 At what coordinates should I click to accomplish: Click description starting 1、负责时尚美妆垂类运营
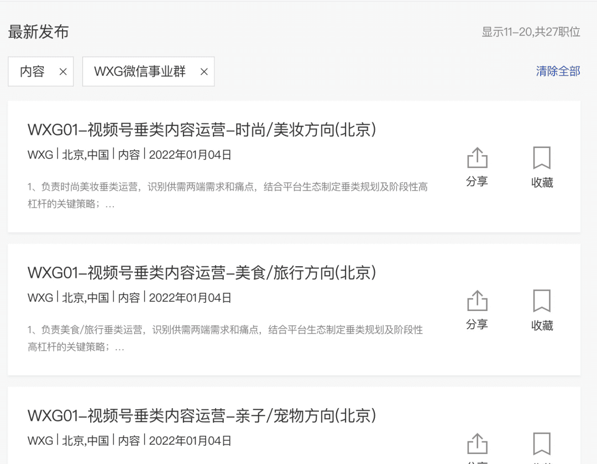point(228,195)
